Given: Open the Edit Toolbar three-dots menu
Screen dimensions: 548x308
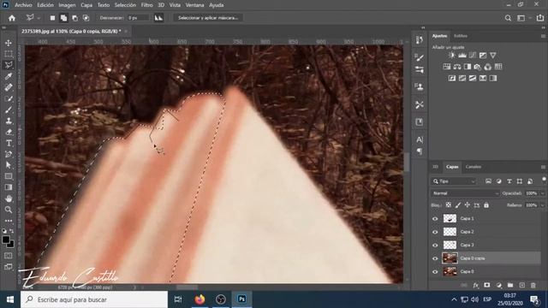Looking at the screenshot, I should pyautogui.click(x=9, y=221).
